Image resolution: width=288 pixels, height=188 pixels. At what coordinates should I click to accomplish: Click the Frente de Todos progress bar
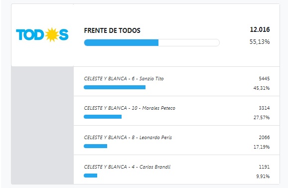click(x=151, y=42)
